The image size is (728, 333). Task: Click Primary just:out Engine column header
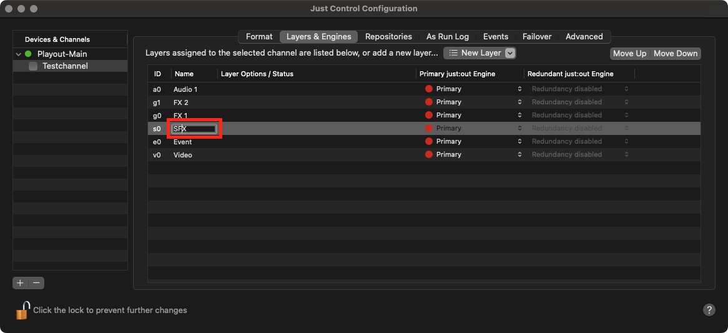coord(470,74)
